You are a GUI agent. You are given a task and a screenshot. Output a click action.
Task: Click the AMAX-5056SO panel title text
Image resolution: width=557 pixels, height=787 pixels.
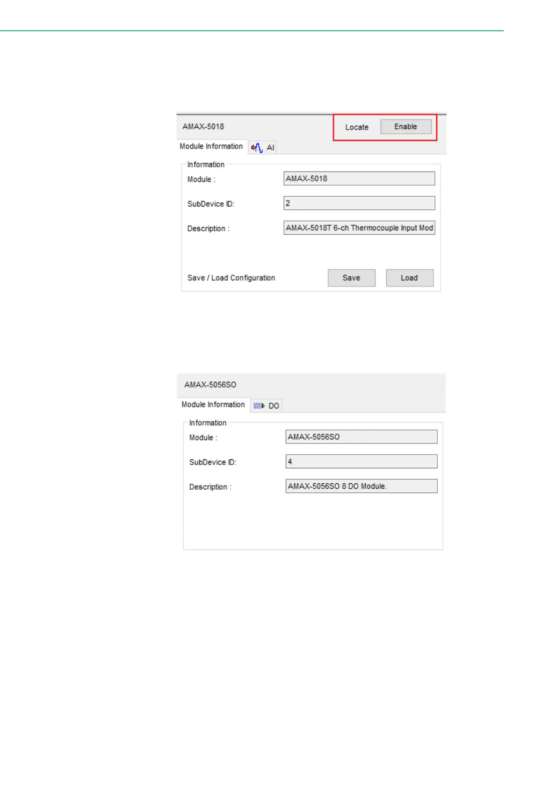click(x=210, y=385)
